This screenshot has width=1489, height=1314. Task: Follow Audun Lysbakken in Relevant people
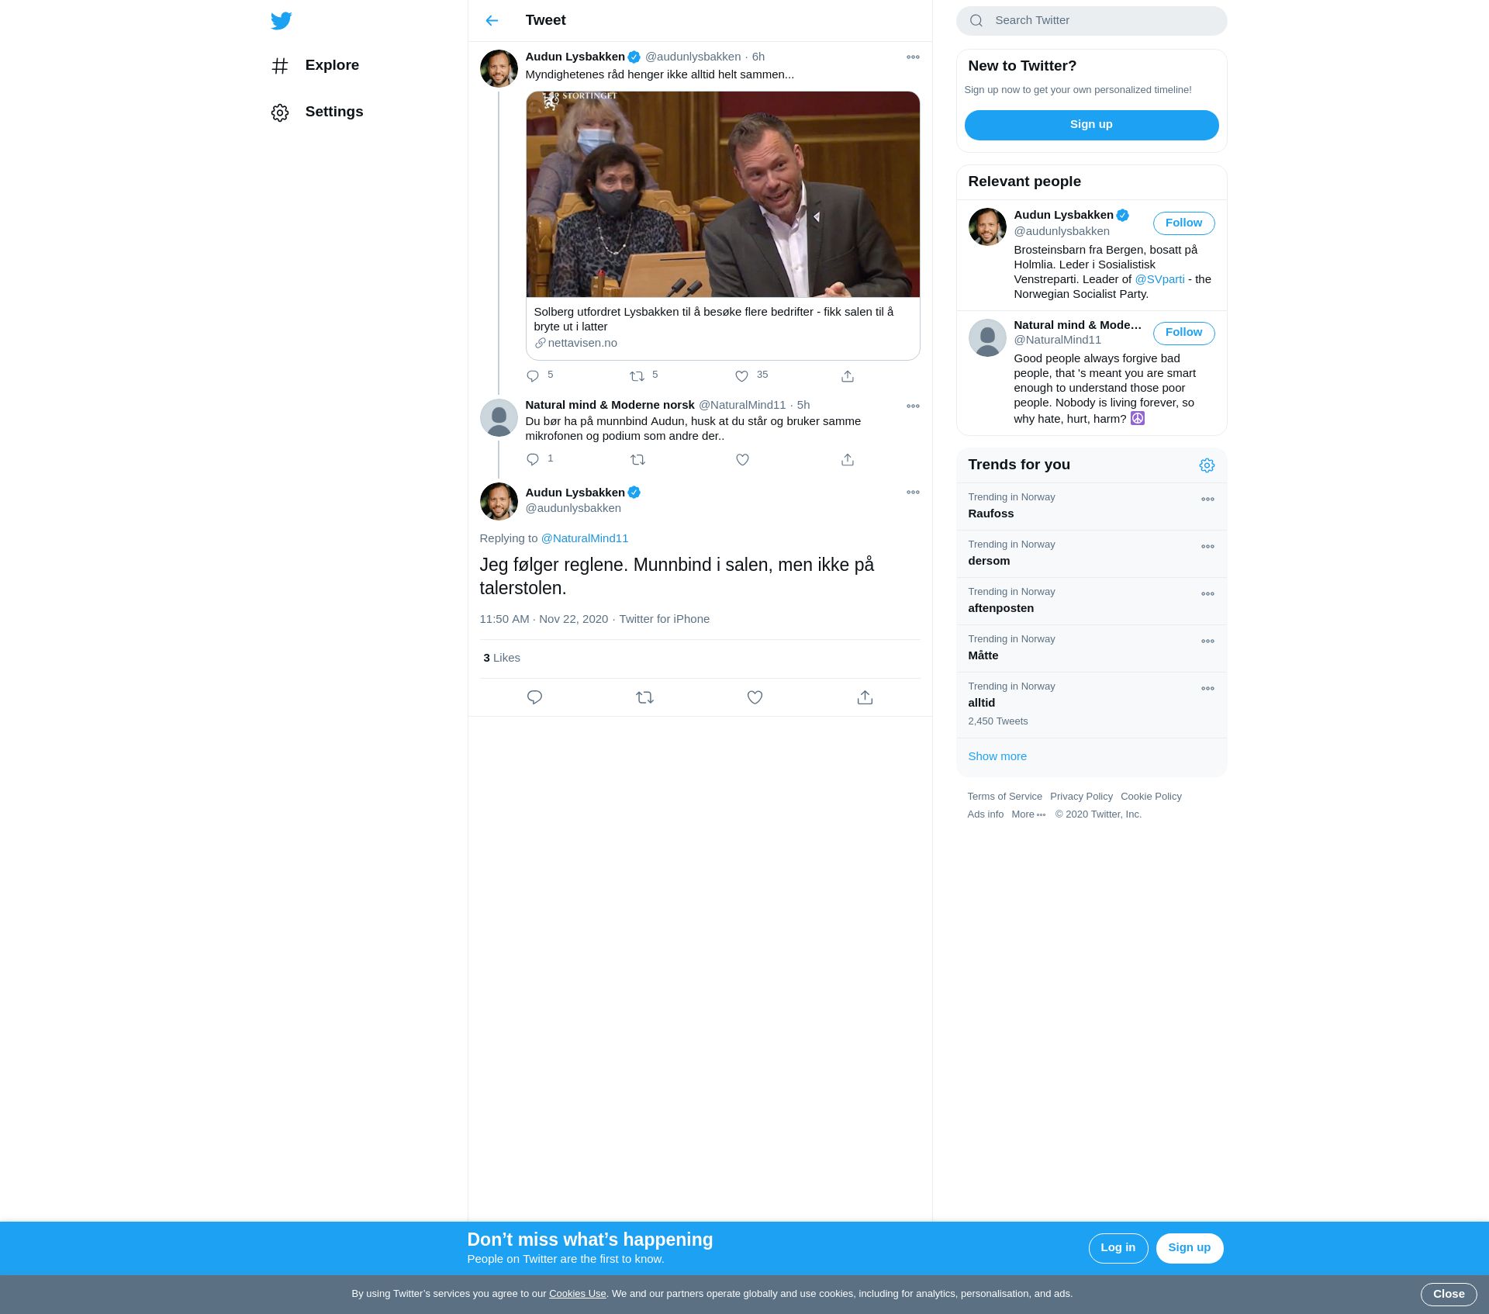(x=1183, y=223)
